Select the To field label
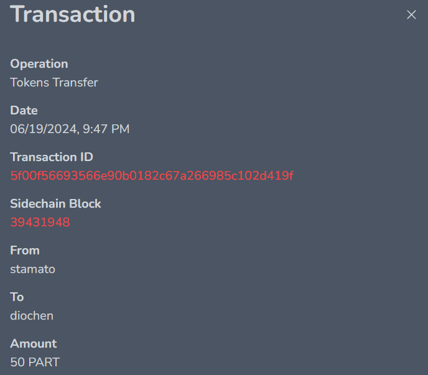The width and height of the screenshot is (428, 375). click(x=17, y=297)
